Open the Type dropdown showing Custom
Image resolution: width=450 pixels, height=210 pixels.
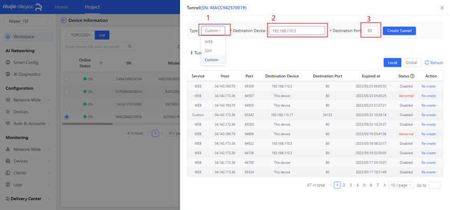(x=214, y=31)
